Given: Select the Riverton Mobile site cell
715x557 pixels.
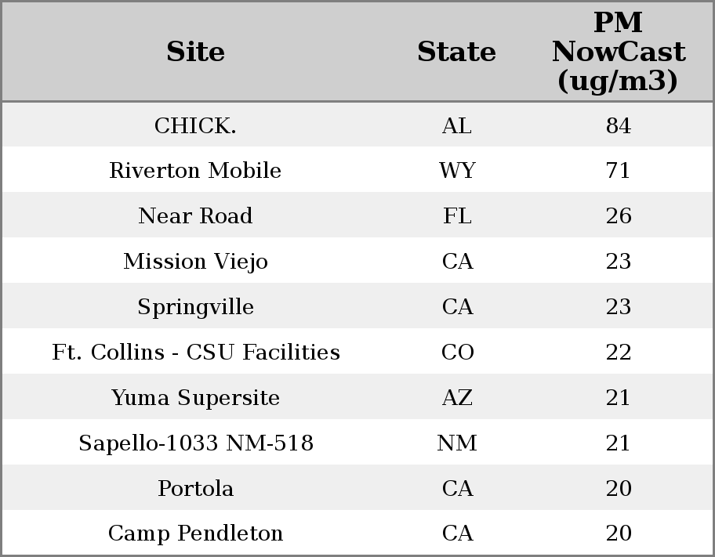Looking at the screenshot, I should tap(195, 171).
